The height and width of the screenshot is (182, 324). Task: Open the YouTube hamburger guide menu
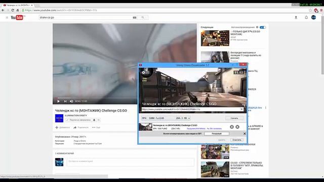point(7,18)
